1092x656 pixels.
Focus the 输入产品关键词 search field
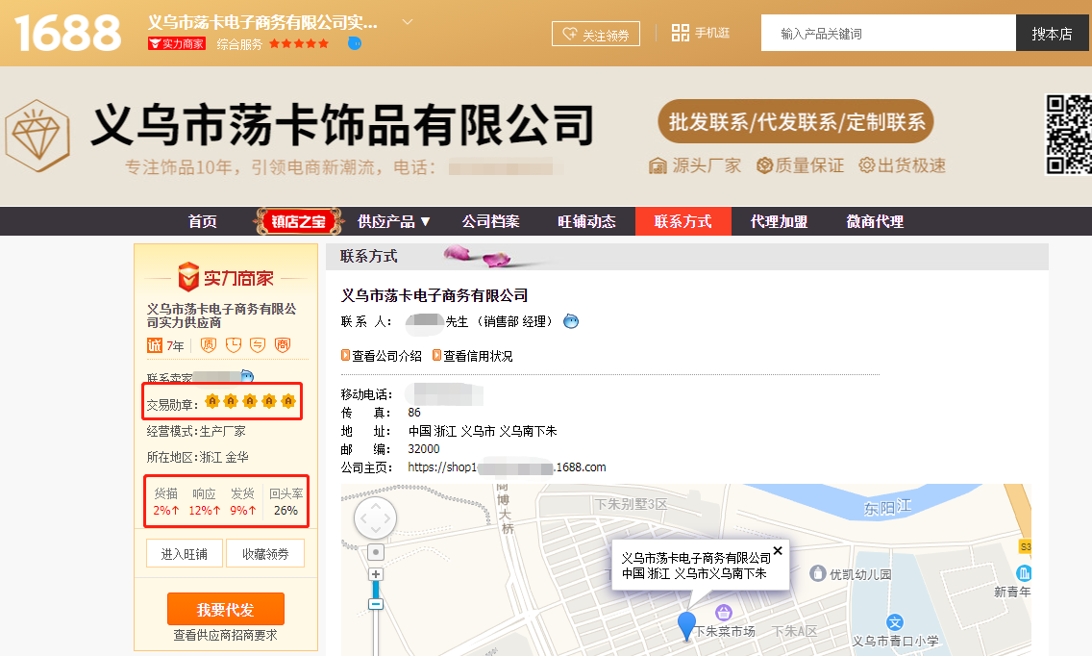[x=888, y=33]
